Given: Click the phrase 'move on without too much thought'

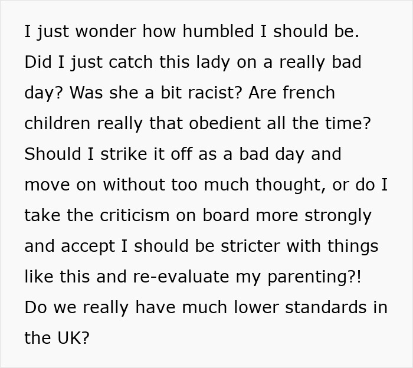Looking at the screenshot, I should 175,185.
